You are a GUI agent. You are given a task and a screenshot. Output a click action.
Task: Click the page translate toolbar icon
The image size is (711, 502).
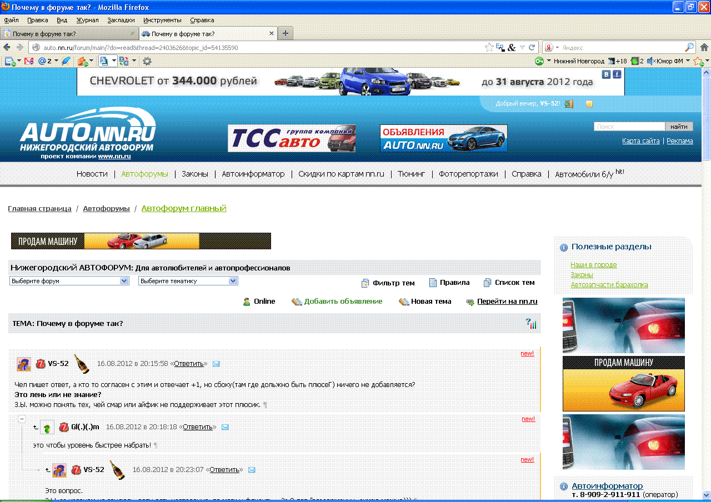pos(123,61)
